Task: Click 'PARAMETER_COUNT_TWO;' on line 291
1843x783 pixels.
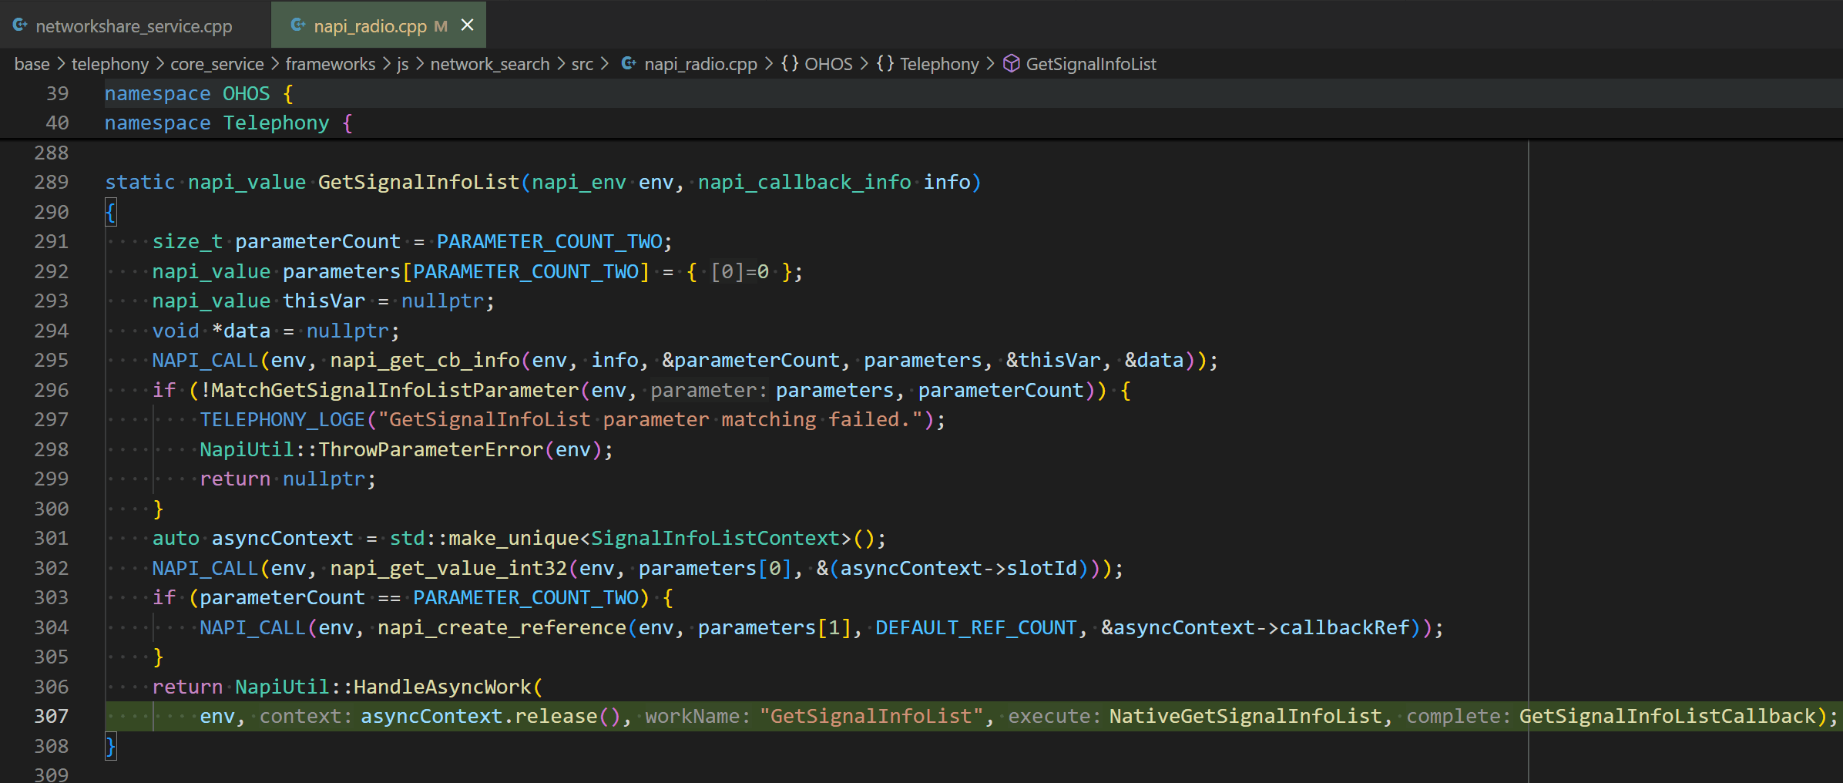Action: click(555, 242)
